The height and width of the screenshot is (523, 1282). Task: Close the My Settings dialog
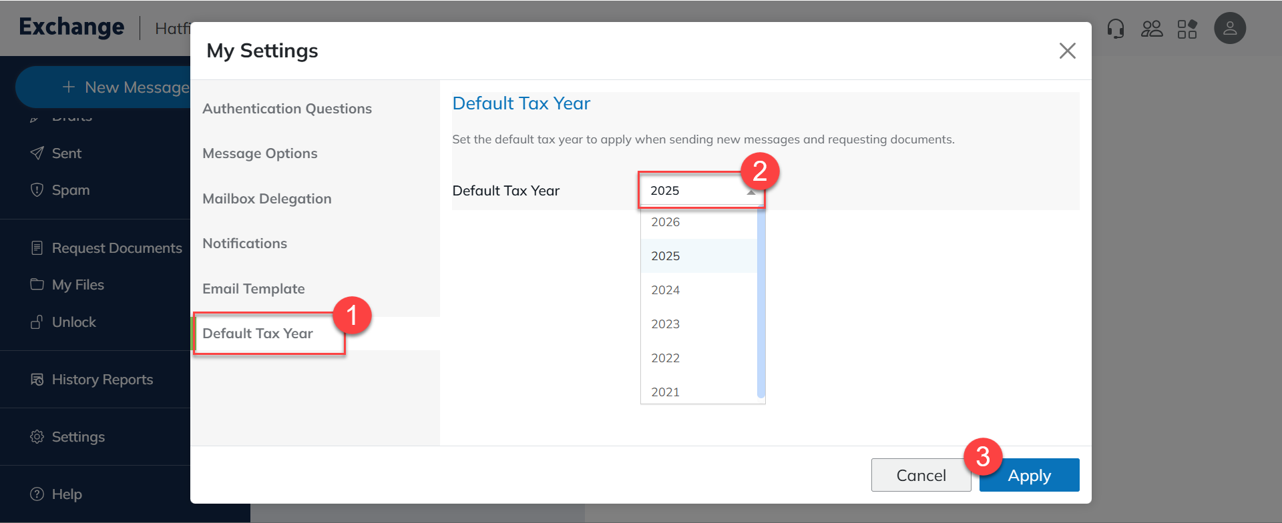click(1067, 51)
